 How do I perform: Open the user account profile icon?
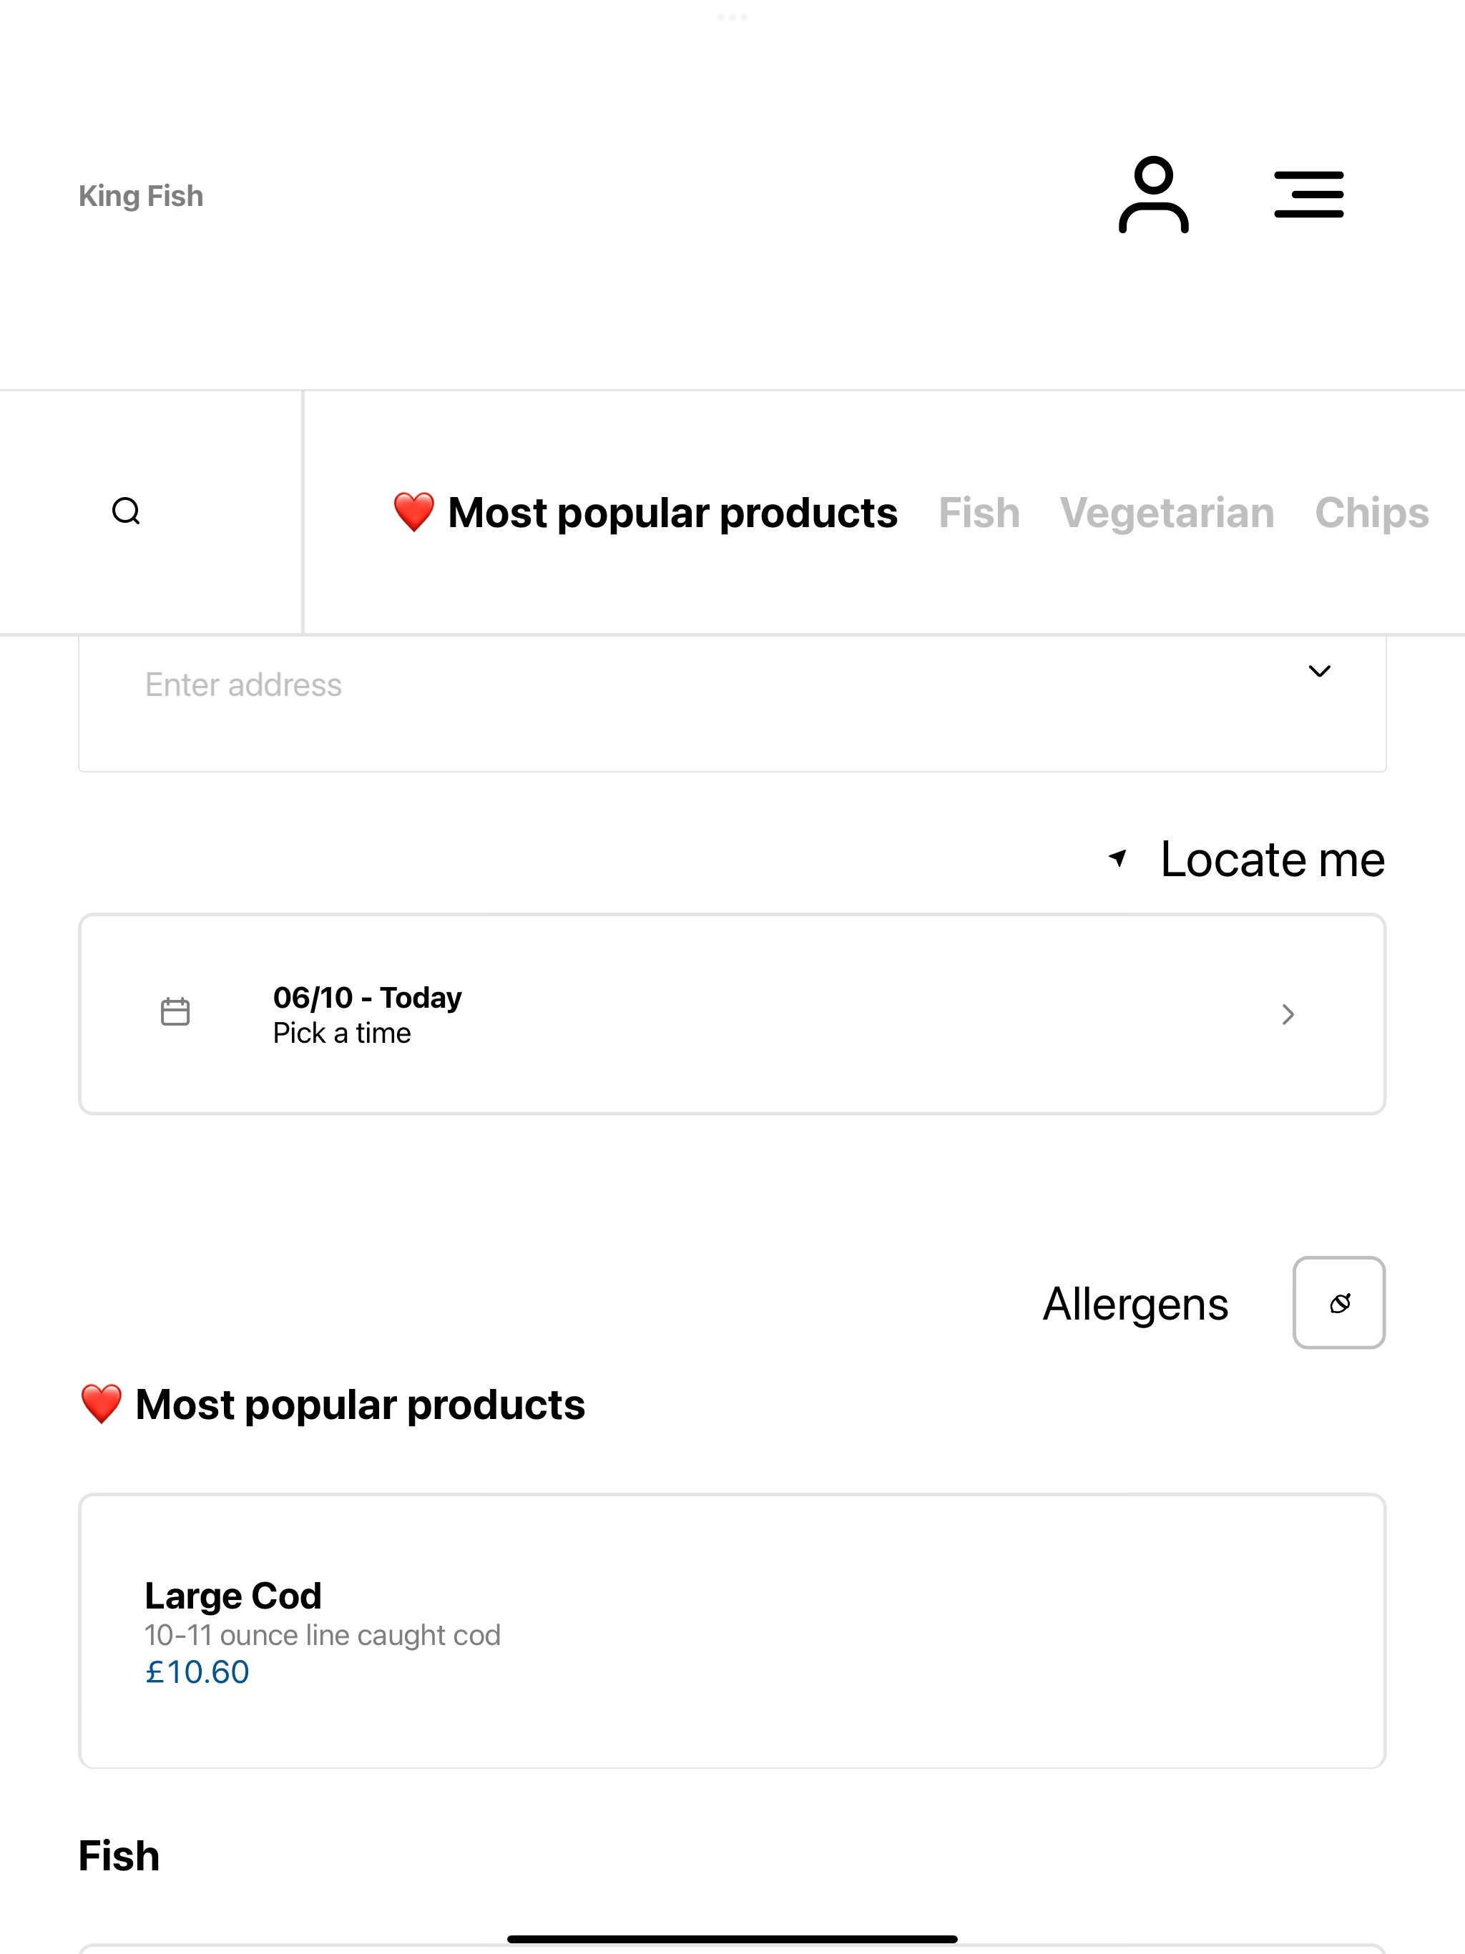tap(1153, 195)
